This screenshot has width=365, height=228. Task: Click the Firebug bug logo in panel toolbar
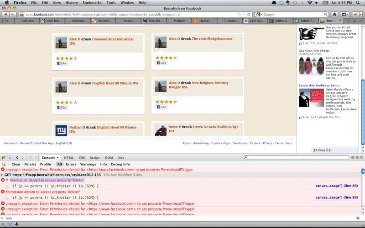pyautogui.click(x=4, y=157)
